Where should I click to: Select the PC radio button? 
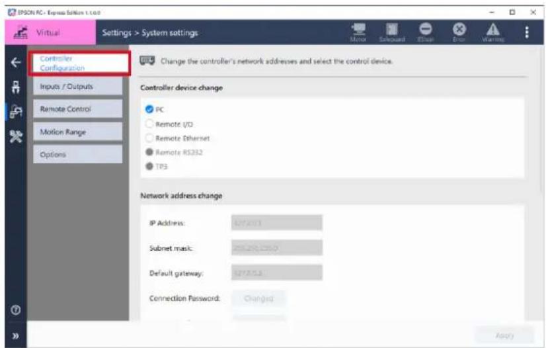point(149,109)
